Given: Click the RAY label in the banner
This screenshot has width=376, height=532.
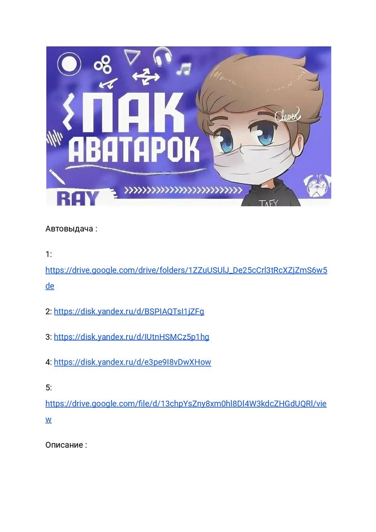Looking at the screenshot, I should coord(78,198).
